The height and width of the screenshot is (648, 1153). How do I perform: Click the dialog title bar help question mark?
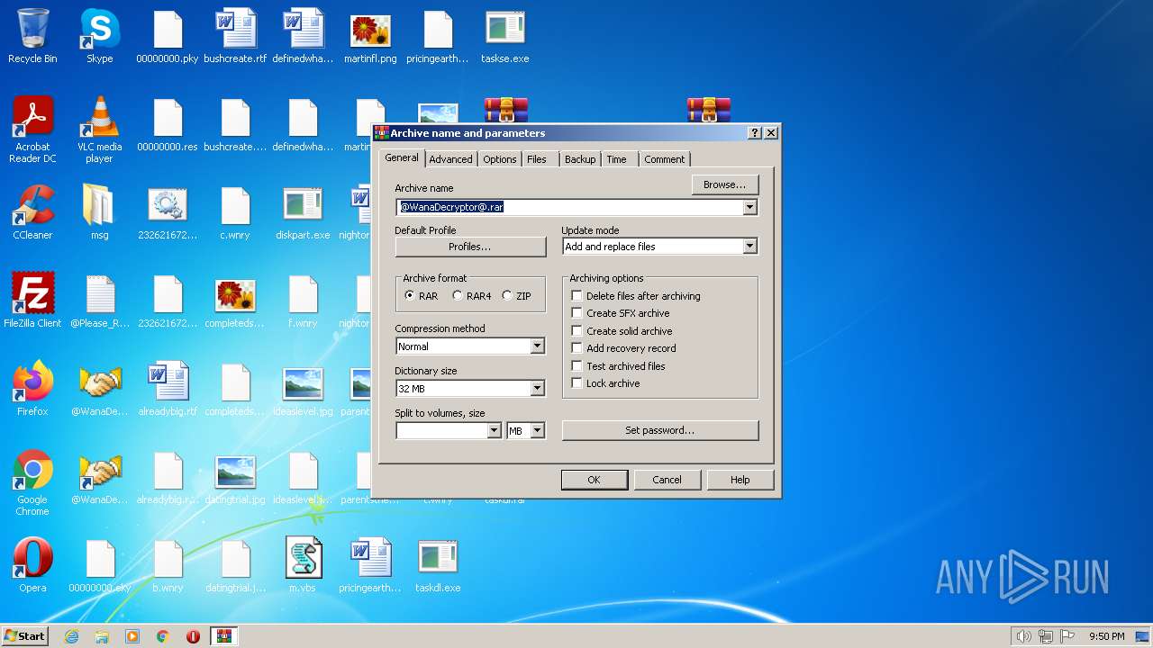(754, 133)
